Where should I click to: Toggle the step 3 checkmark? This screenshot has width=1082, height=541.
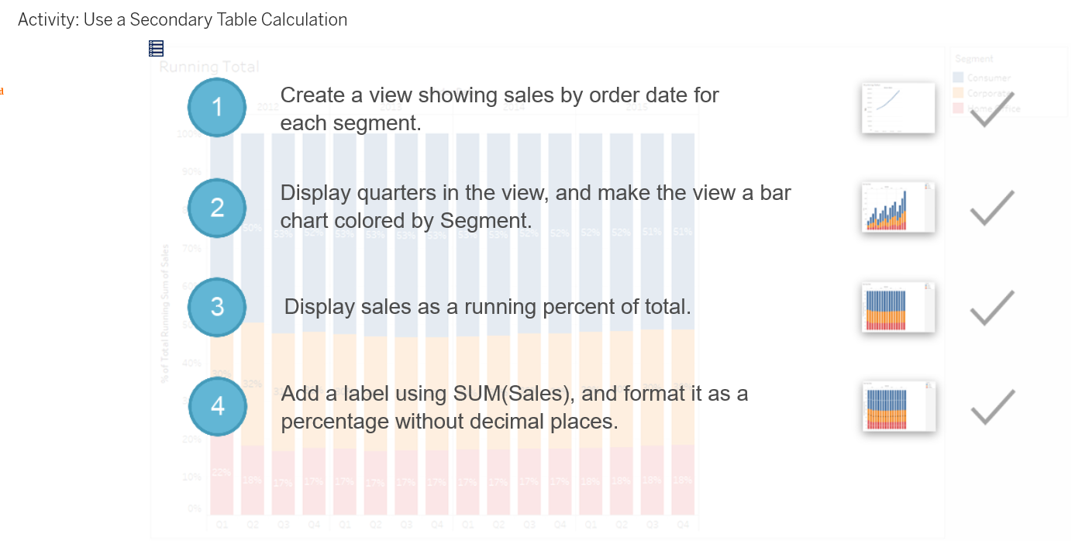click(x=992, y=308)
